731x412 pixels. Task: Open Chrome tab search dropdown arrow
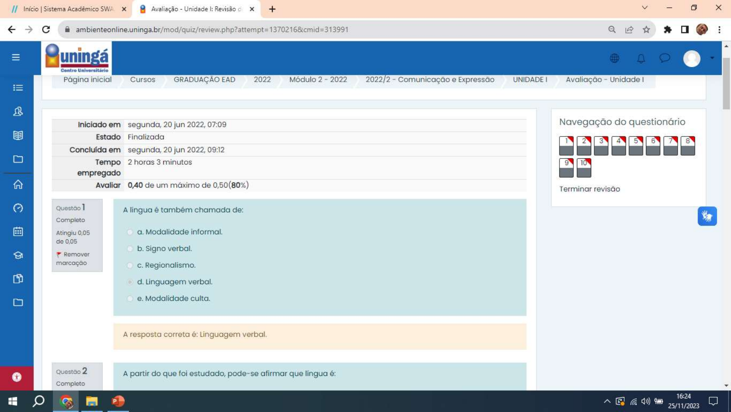click(644, 8)
